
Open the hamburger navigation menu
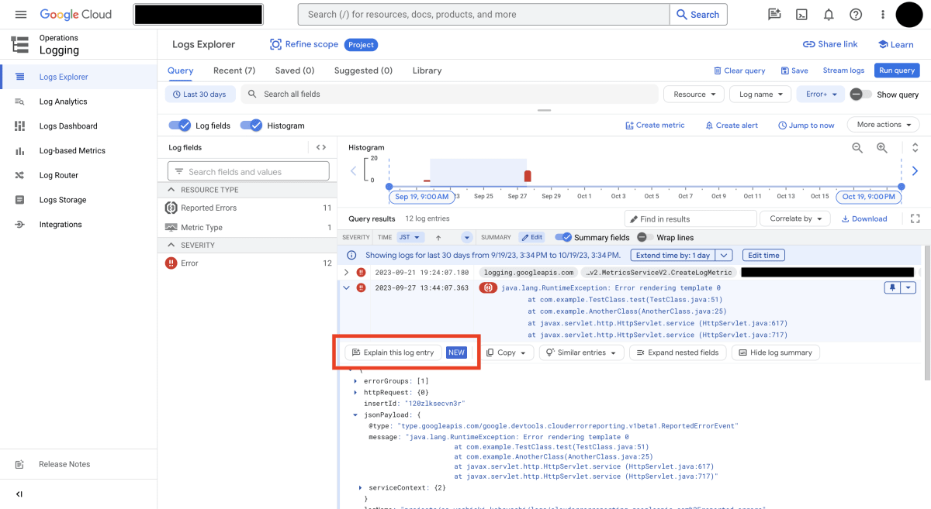[21, 14]
